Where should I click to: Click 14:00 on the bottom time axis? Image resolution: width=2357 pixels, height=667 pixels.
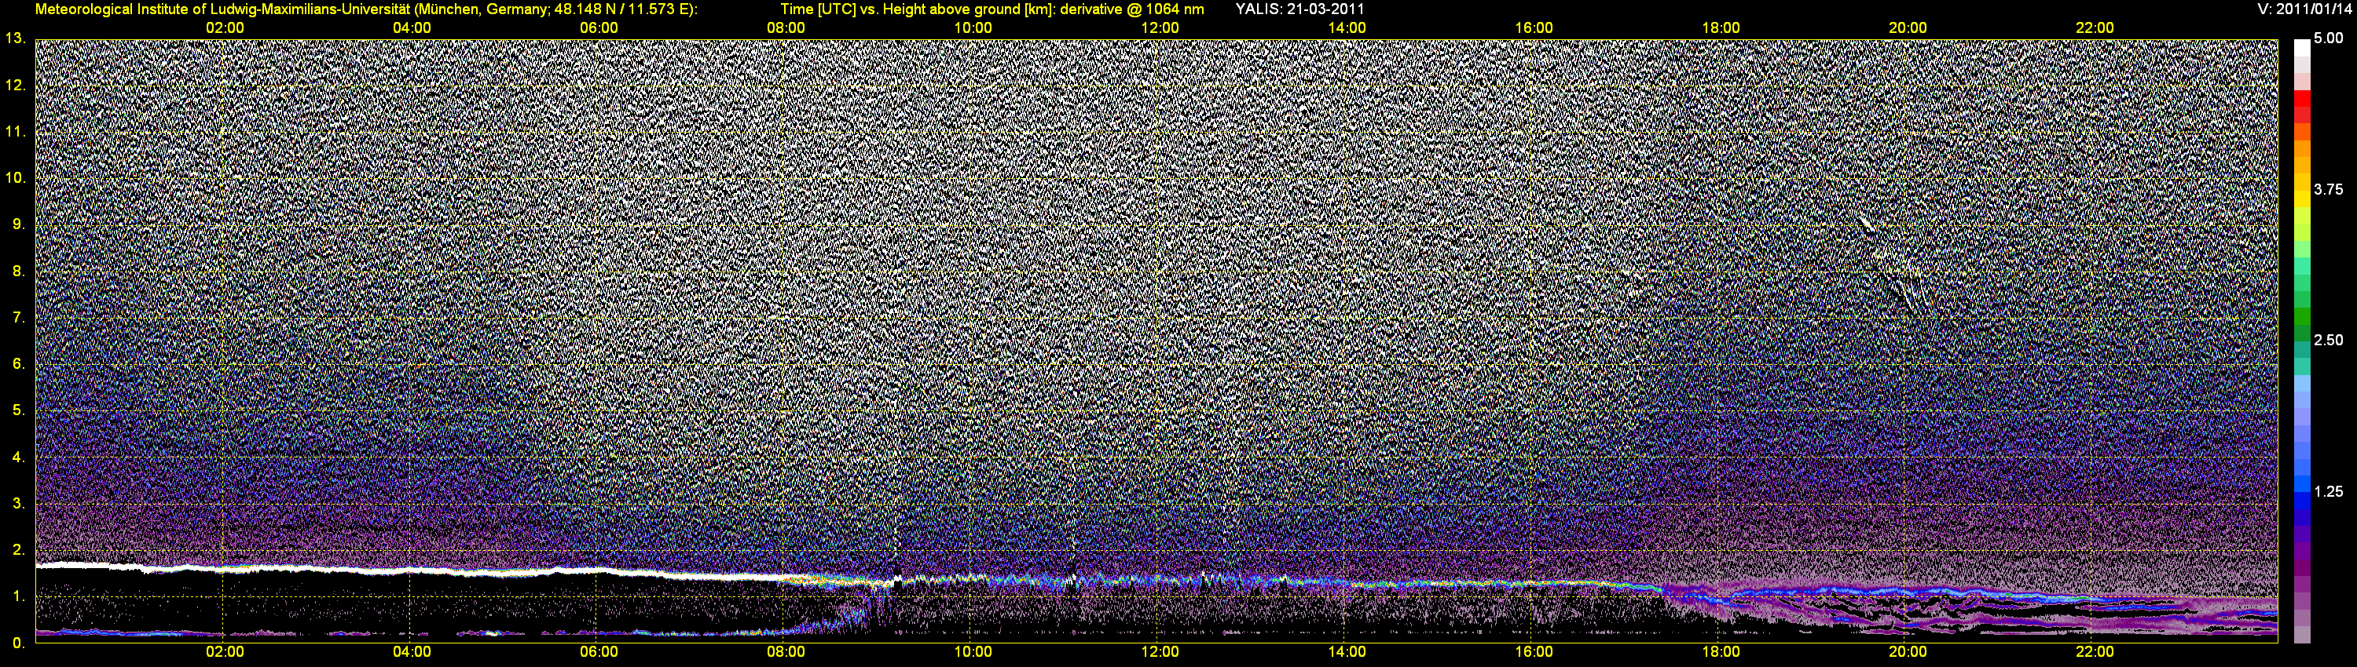coord(1347,652)
